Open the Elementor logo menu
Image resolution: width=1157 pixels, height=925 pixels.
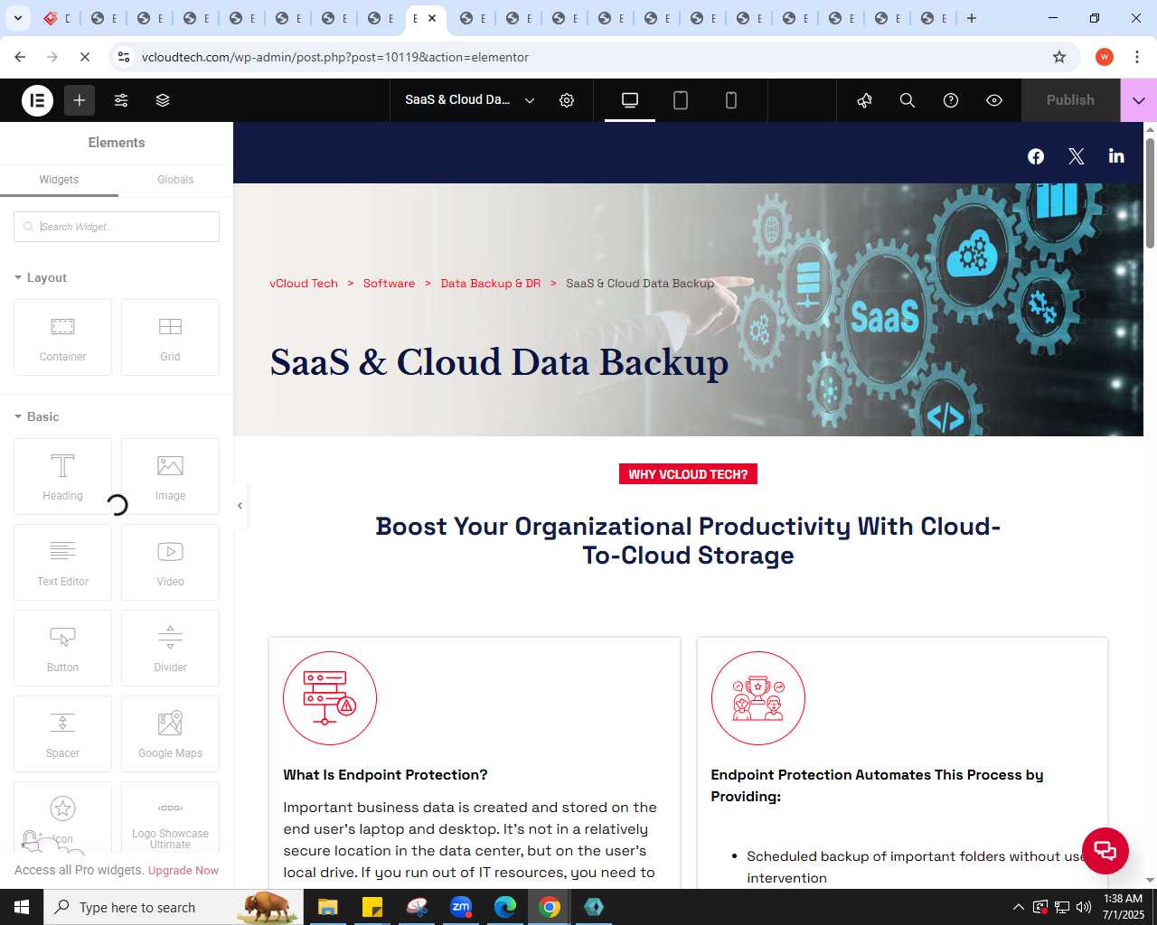coord(37,100)
